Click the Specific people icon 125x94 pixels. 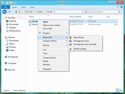[x=70, y=49]
